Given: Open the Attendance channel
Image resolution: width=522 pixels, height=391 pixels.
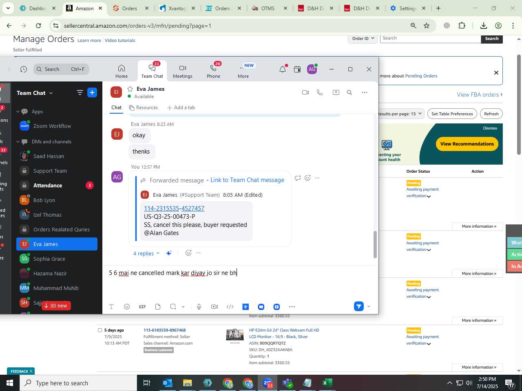Looking at the screenshot, I should coord(57,185).
